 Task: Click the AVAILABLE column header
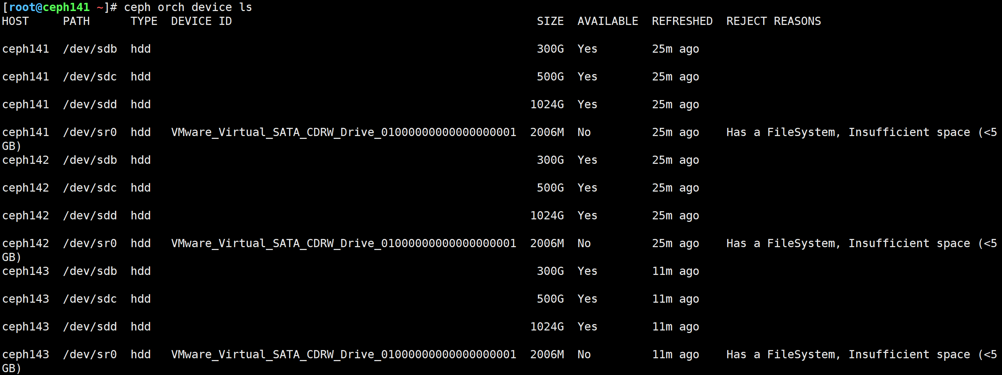click(x=607, y=21)
